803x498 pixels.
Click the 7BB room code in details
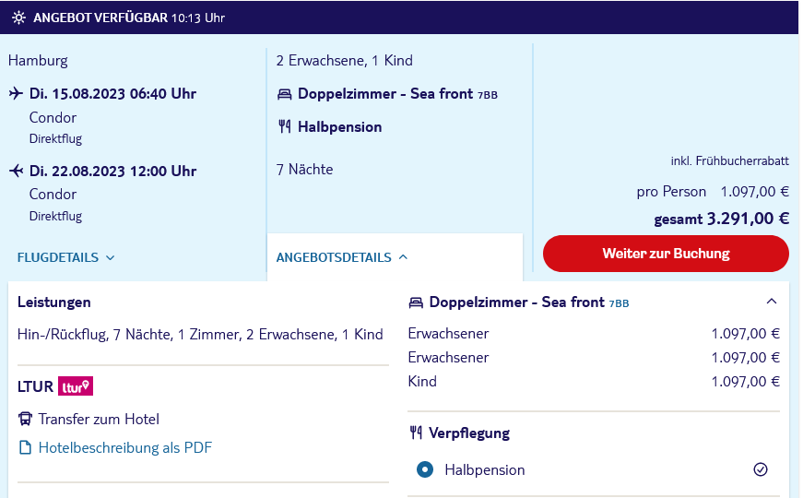tap(619, 303)
